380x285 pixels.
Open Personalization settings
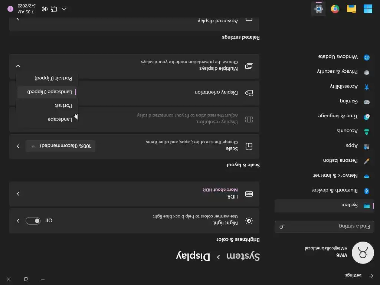[324, 161]
